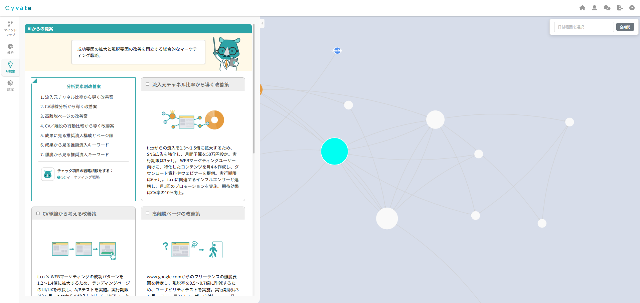Open 設定 in the sidebar
Viewport: 640px width, 303px height.
tap(10, 85)
